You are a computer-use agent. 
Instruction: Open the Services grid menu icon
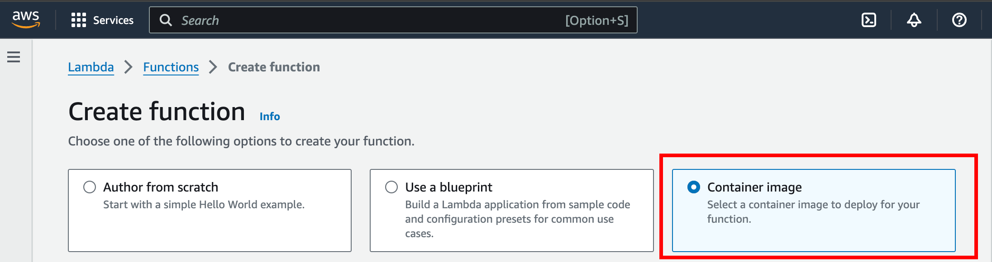pyautogui.click(x=78, y=20)
